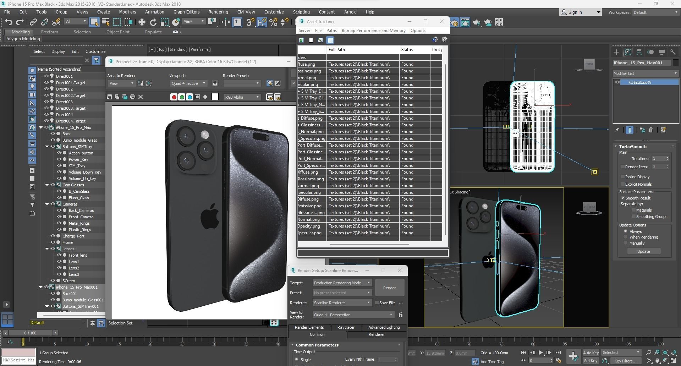Toggle the Angle Snap icon
The image size is (681, 366).
[262, 22]
